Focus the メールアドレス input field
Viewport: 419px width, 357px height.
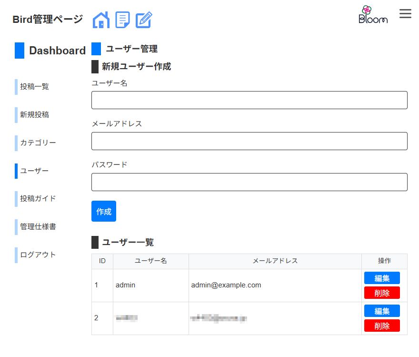(249, 141)
